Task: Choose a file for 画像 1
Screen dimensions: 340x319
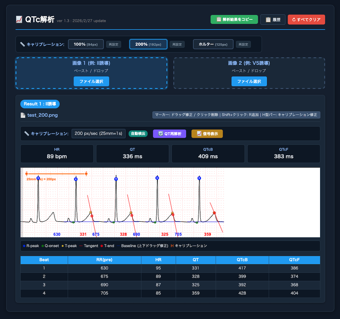Action: click(91, 81)
